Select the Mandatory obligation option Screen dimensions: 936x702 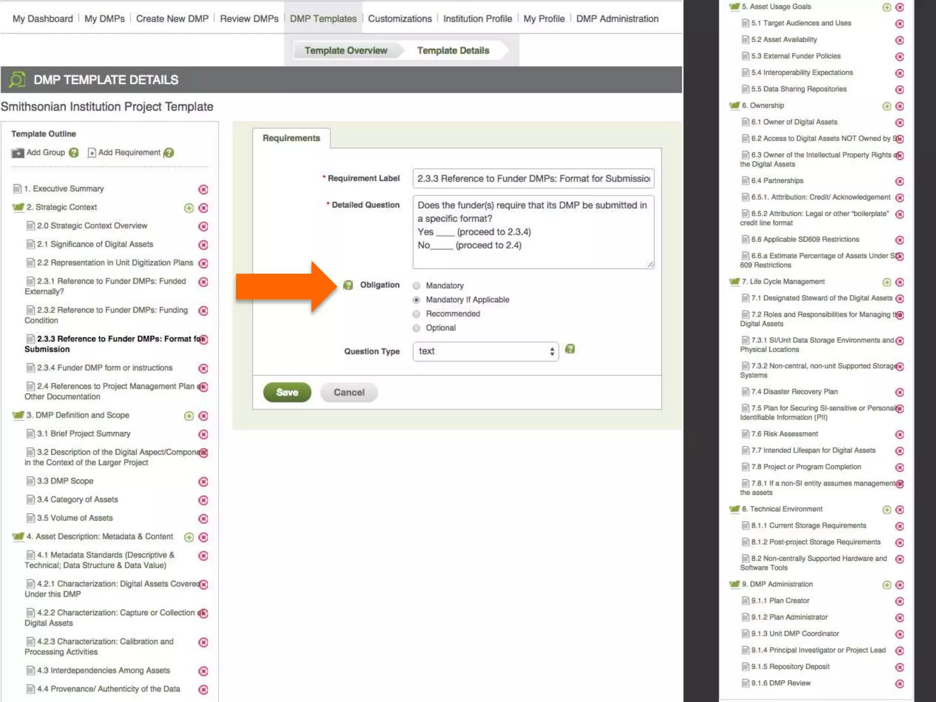416,286
